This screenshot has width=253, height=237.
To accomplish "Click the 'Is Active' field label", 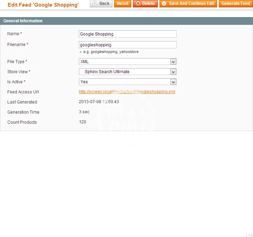I will click(15, 82).
